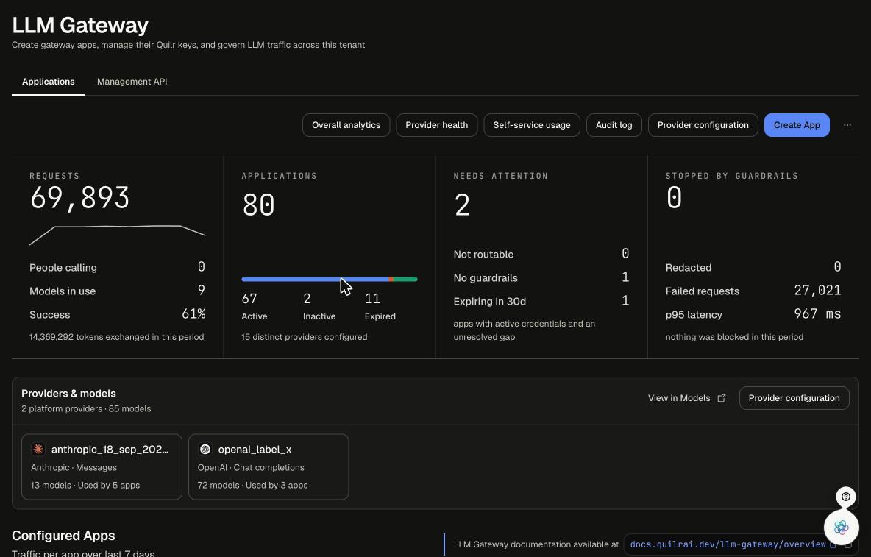Click '14,369,292 tokens exchanged' text

tap(117, 337)
